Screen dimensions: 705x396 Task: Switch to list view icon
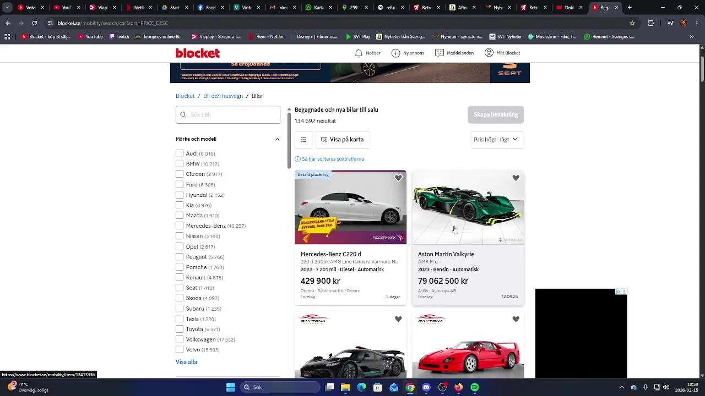pyautogui.click(x=303, y=140)
